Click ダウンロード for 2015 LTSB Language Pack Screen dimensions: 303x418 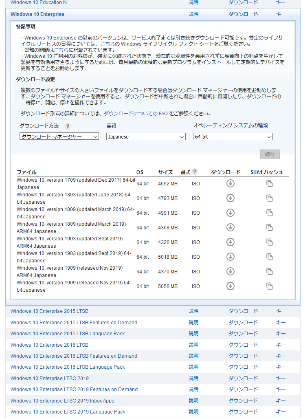click(x=243, y=334)
